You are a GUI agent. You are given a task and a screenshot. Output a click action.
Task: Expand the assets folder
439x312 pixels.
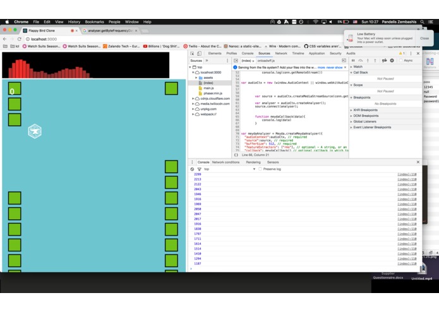point(196,78)
